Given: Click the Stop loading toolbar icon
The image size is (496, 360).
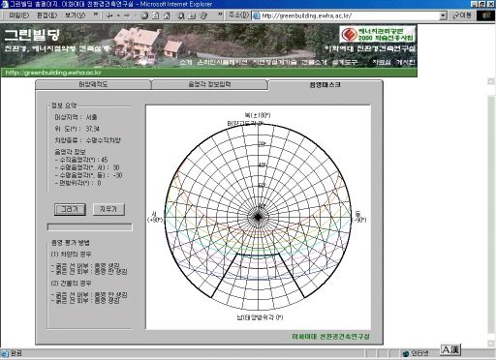Looking at the screenshot, I should coord(144,15).
